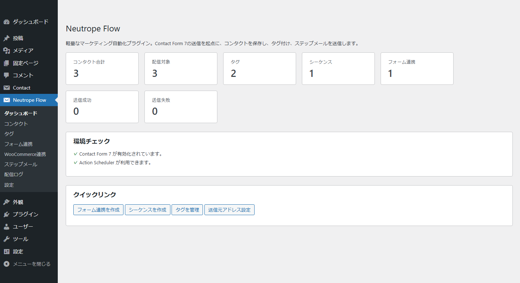Viewport: 520px width, 283px height.
Task: Click the dashboard gauge icon in sidebar
Action: click(x=6, y=22)
